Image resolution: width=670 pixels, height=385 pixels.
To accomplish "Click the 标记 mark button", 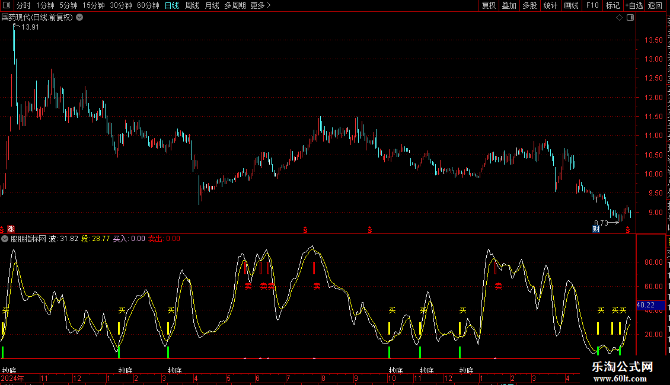I will click(x=612, y=5).
